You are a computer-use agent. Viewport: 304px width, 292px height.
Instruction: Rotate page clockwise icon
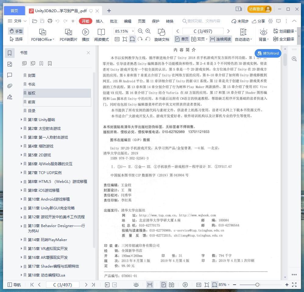[x=140, y=39]
